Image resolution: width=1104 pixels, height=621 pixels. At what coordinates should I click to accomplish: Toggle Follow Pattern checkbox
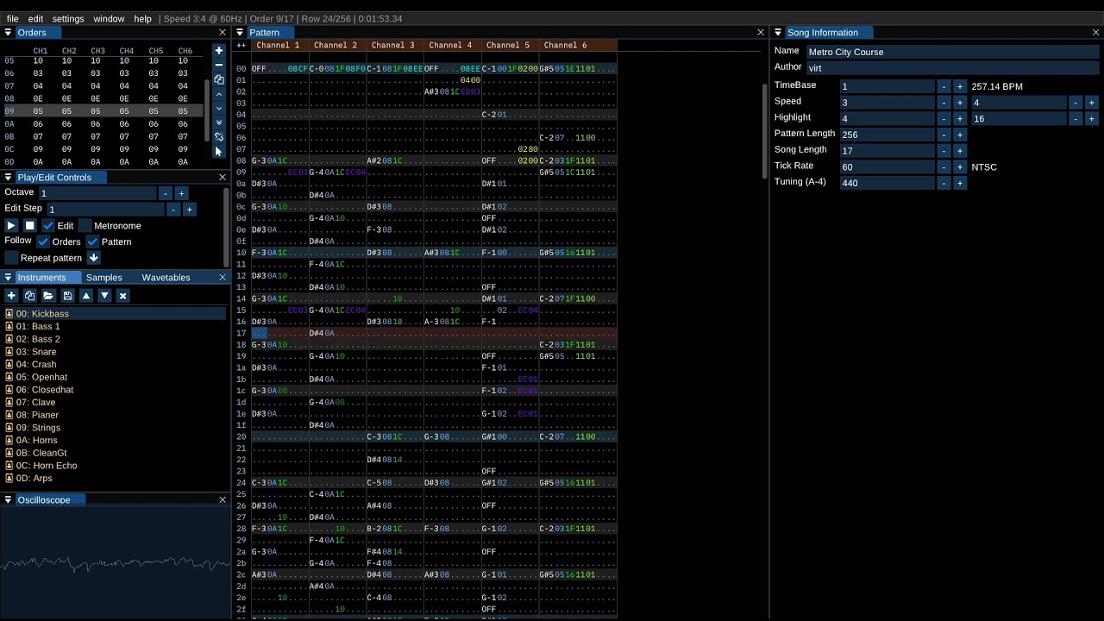tap(92, 241)
